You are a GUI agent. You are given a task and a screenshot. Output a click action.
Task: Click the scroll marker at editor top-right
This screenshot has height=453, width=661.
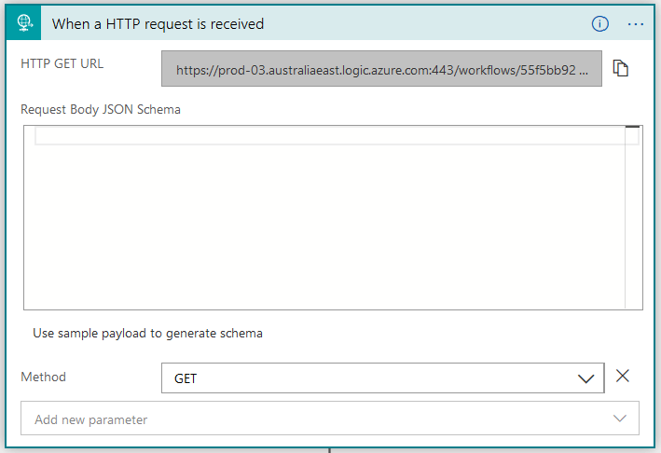tap(632, 127)
